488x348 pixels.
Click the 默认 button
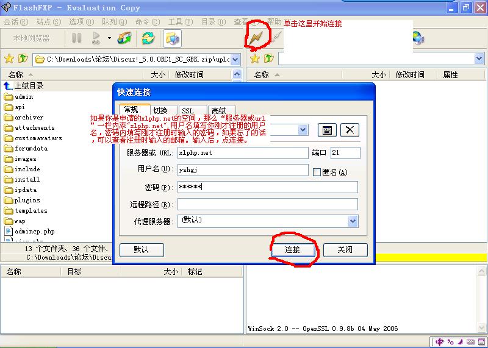[x=142, y=250]
